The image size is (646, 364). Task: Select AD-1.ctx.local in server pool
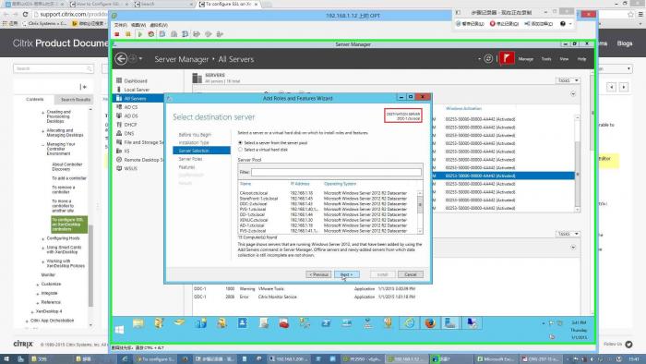tap(328, 225)
